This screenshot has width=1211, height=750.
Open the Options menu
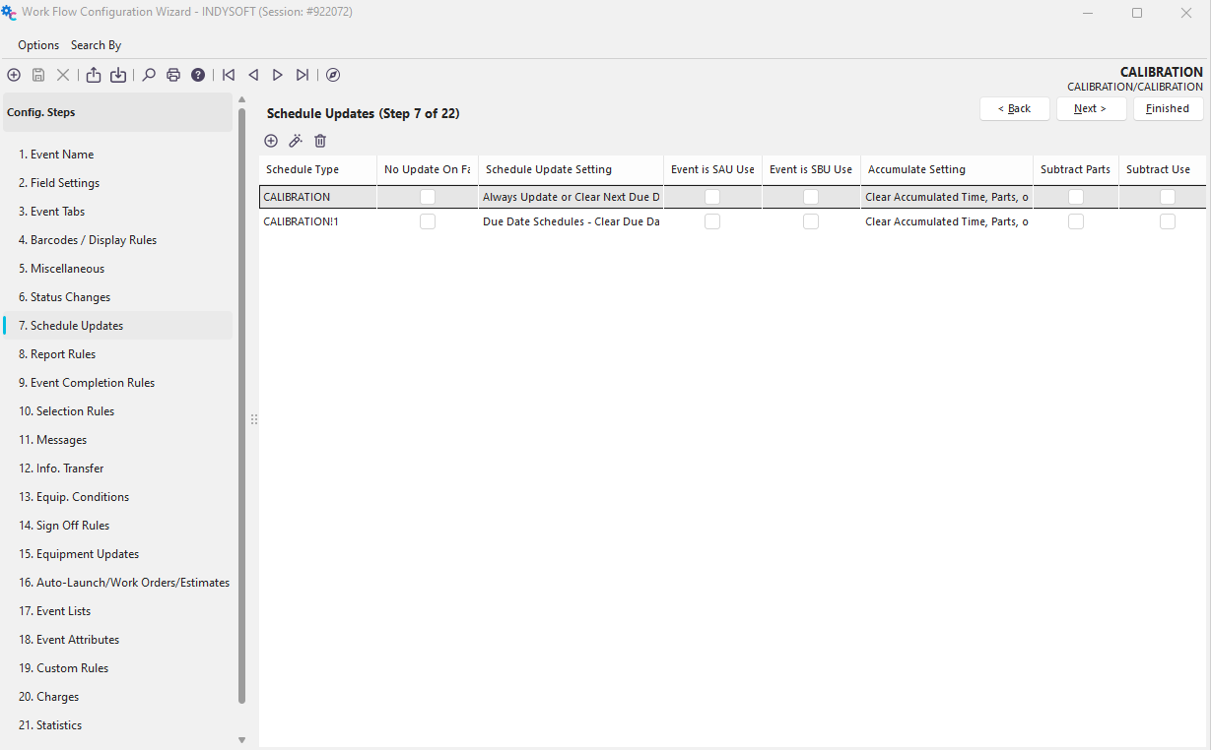pyautogui.click(x=38, y=45)
